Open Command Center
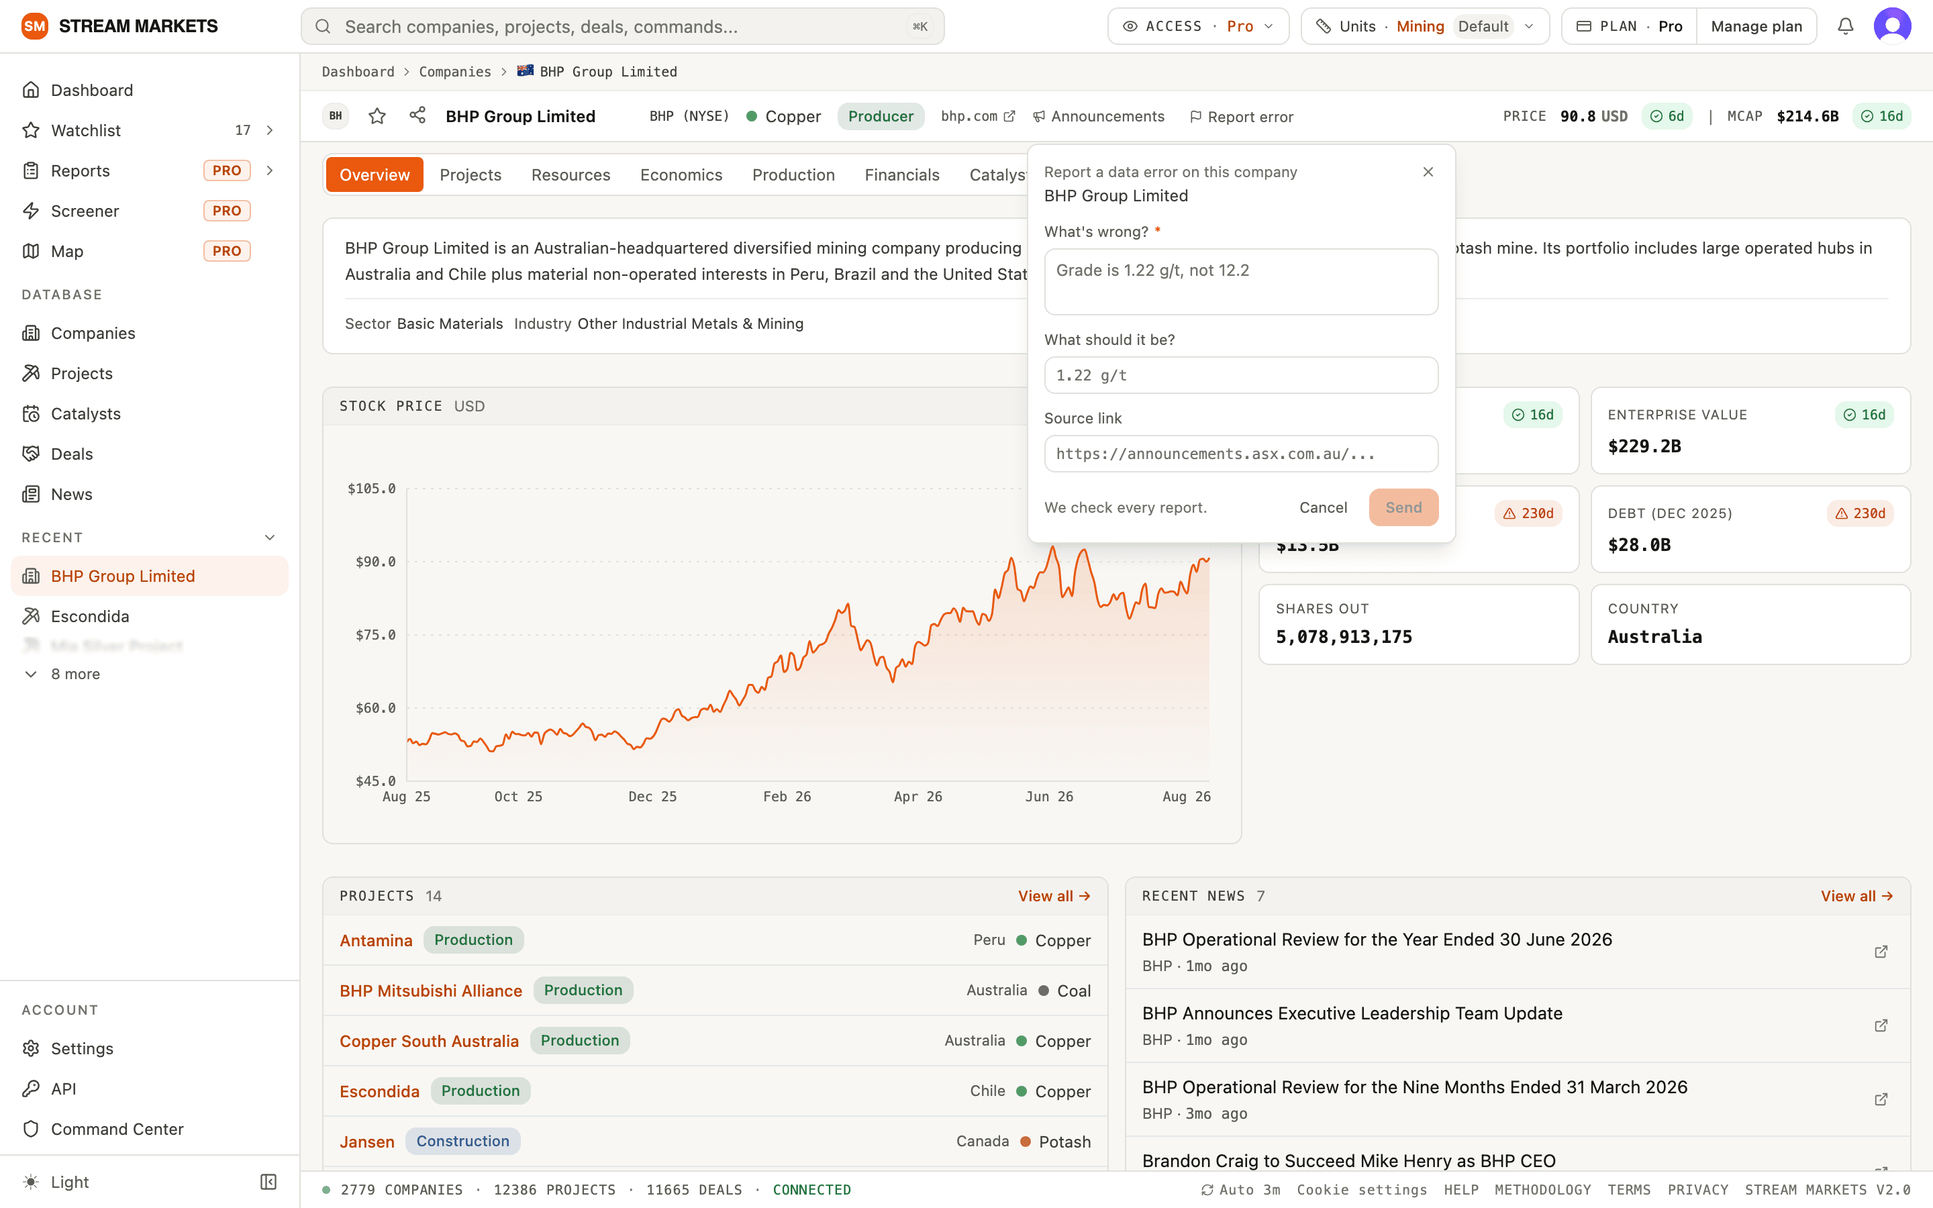The height and width of the screenshot is (1208, 1933). (150, 1129)
